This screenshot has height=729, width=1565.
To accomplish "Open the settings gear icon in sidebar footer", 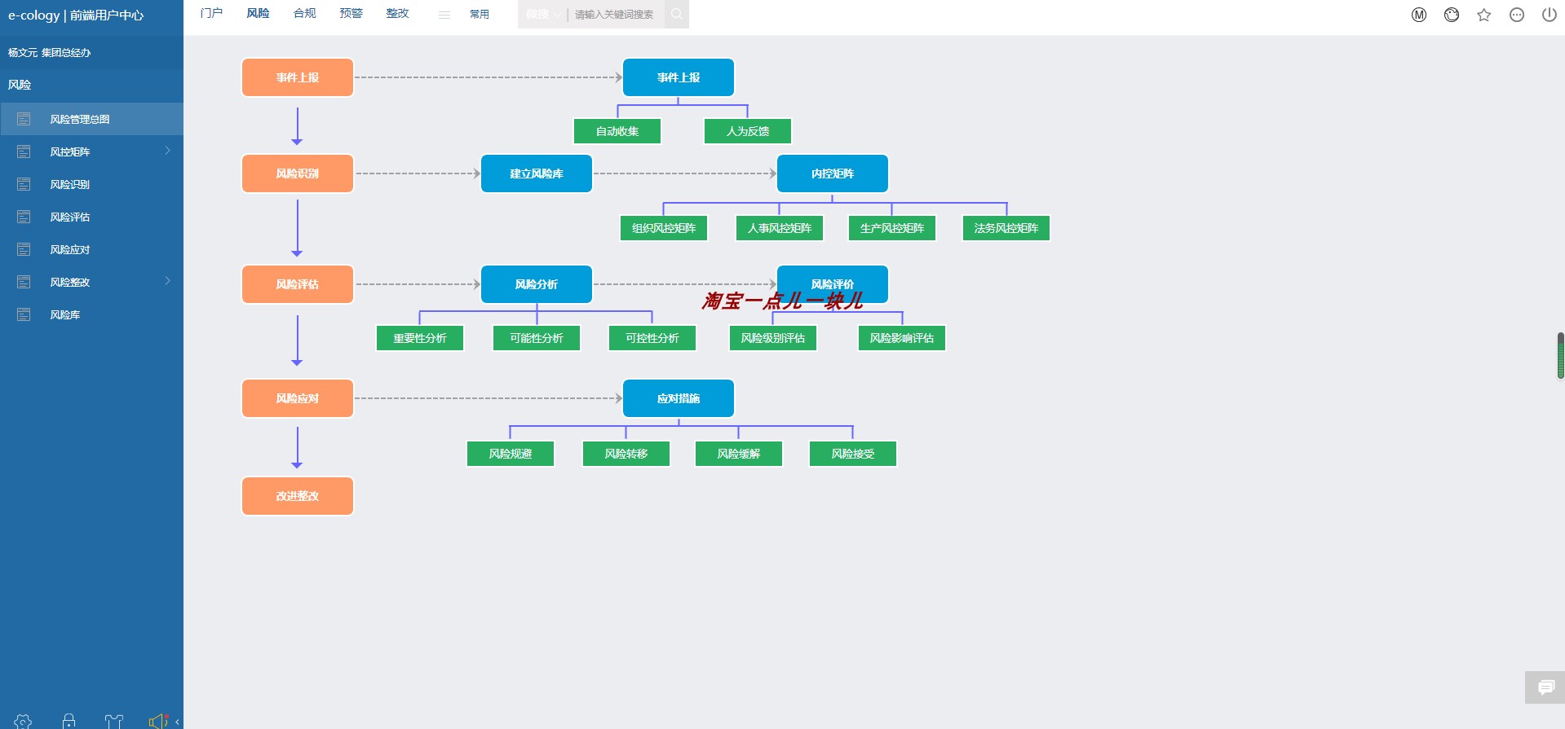I will [x=23, y=722].
